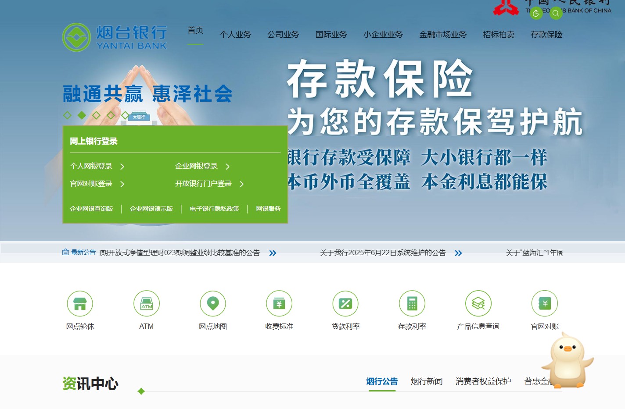Open the 存款保险 menu
This screenshot has height=409, width=625.
pyautogui.click(x=546, y=34)
